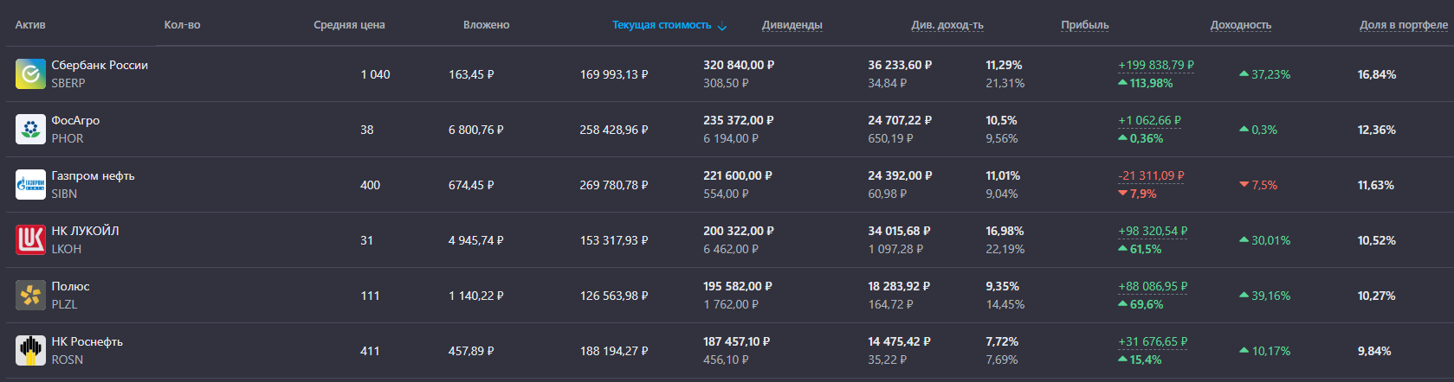Click the Роснефть ROSN logo icon
The image size is (1454, 382).
point(30,351)
